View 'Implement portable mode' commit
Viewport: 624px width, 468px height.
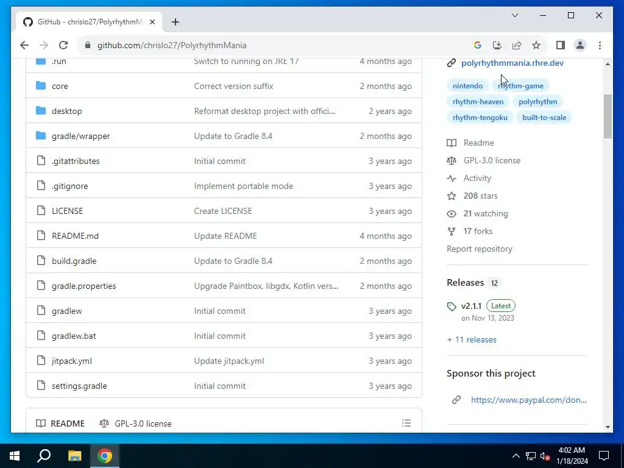244,186
